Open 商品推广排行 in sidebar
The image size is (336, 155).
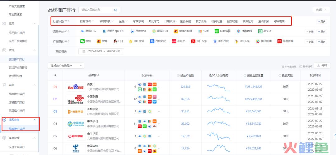[17, 111]
